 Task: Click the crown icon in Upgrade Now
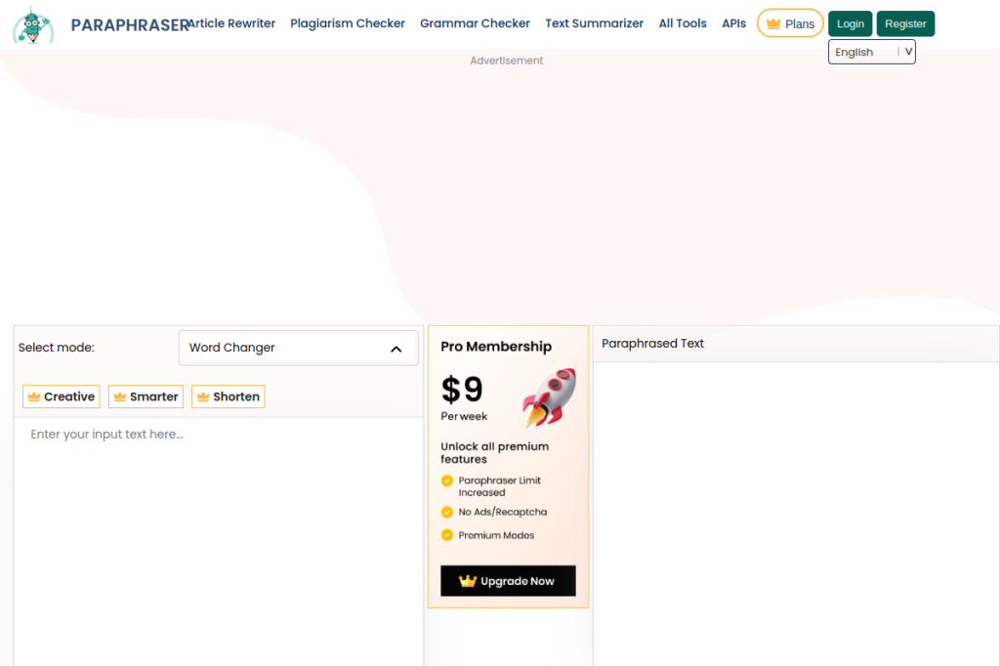[x=468, y=580]
